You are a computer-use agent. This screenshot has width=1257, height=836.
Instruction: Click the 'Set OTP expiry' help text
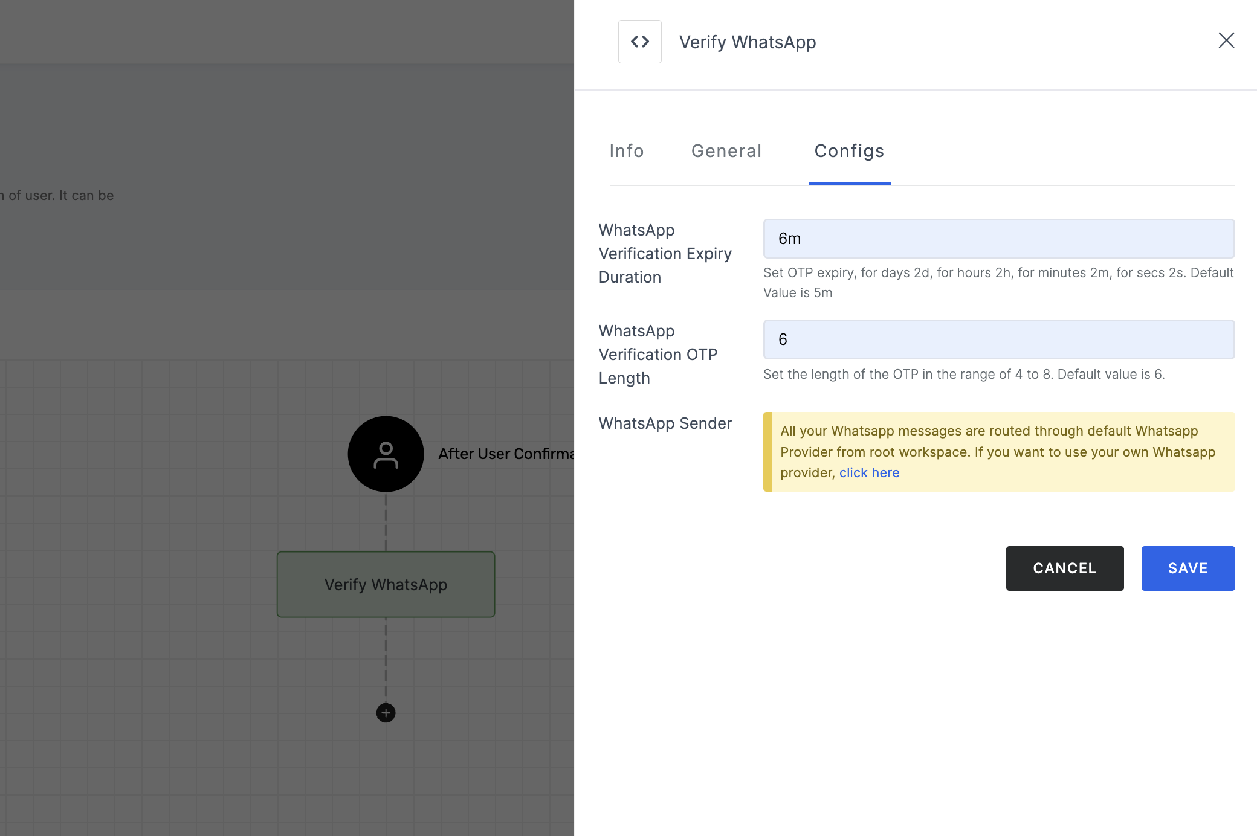(x=998, y=283)
